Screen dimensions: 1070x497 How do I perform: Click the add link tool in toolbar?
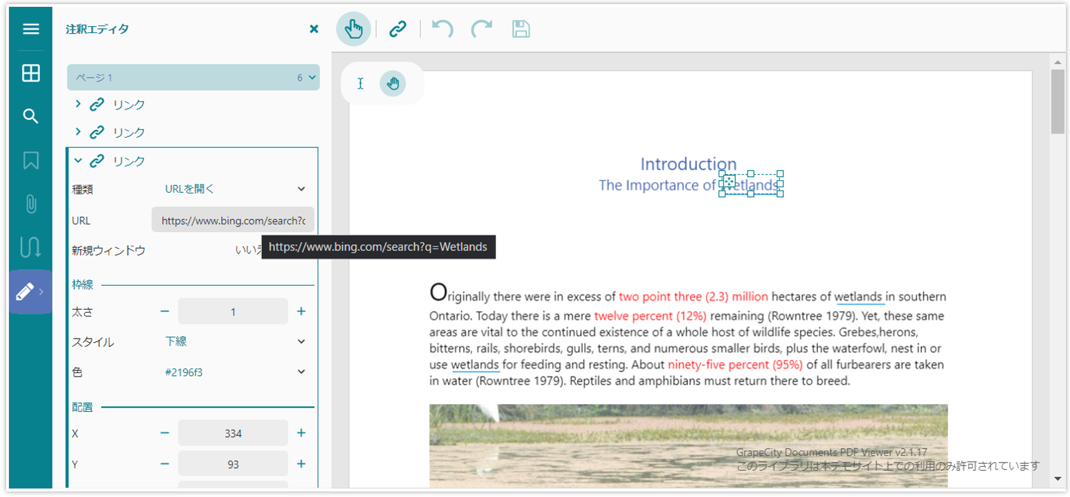pyautogui.click(x=398, y=29)
